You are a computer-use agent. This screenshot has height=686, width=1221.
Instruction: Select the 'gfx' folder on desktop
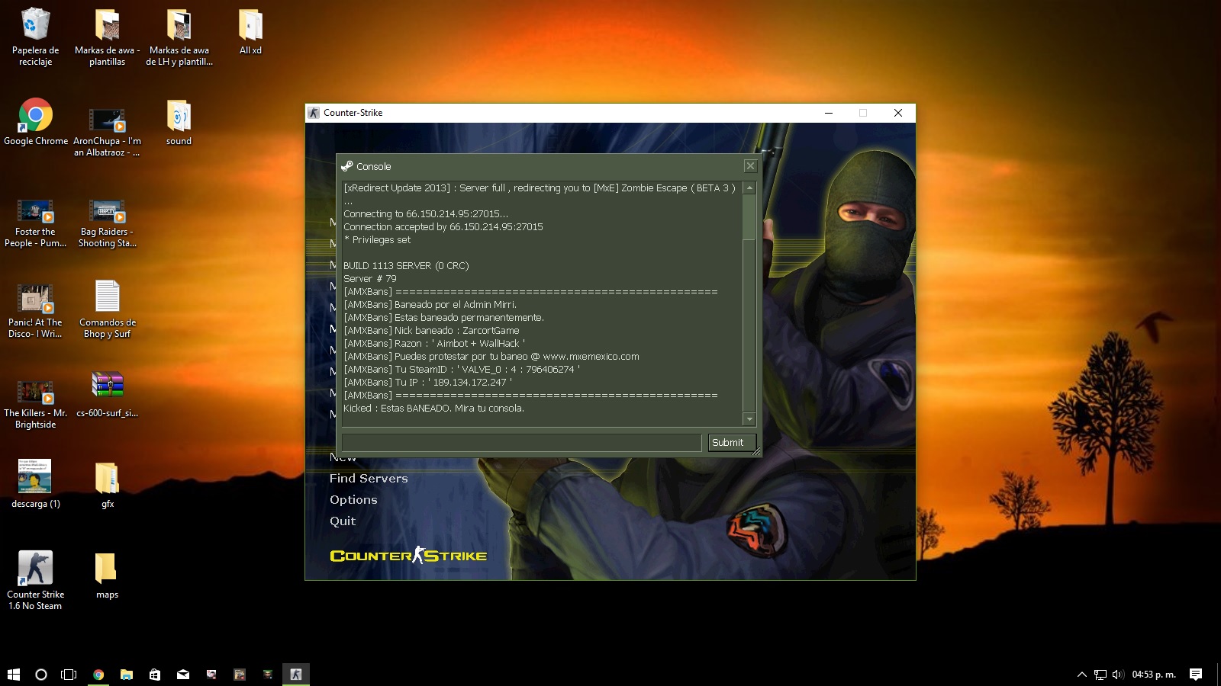click(107, 486)
